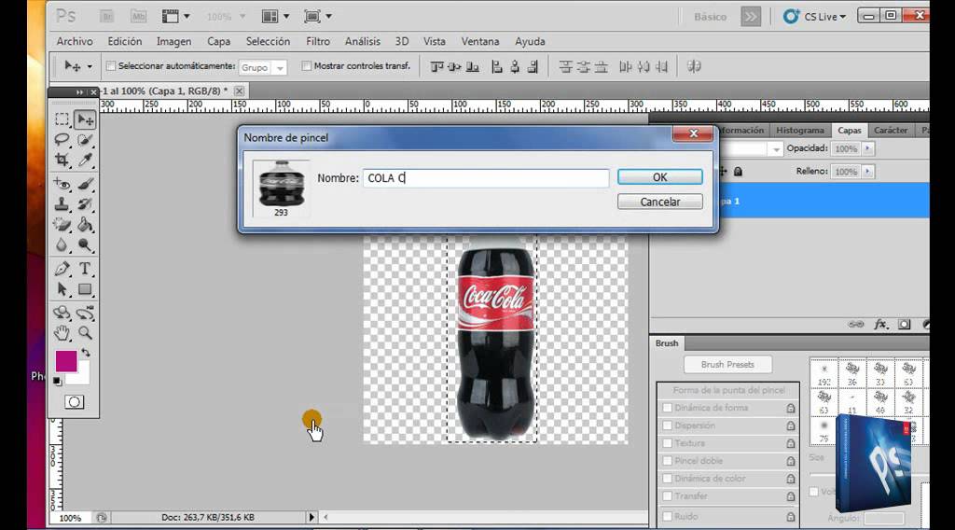Screen dimensions: 955x530
Task: Click the auto-align layers icon
Action: coord(694,66)
